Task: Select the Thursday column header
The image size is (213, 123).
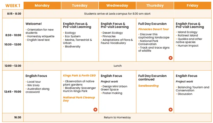Action: (155, 5)
